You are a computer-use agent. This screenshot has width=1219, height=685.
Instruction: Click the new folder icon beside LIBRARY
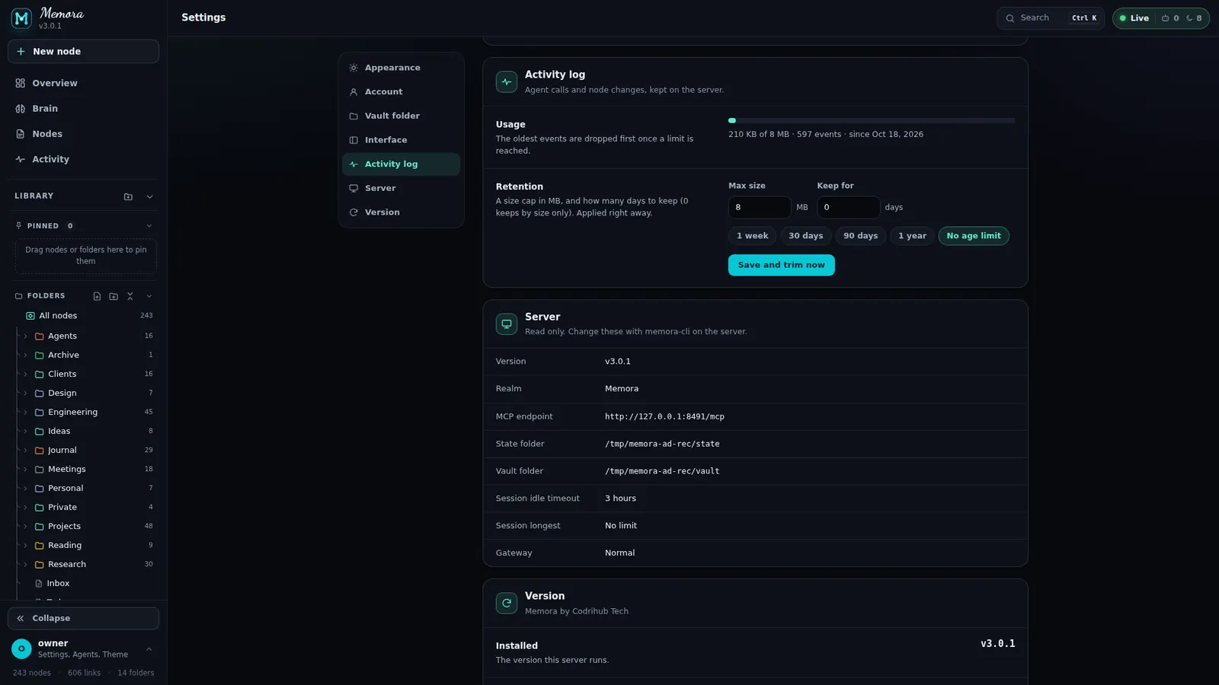pyautogui.click(x=128, y=196)
